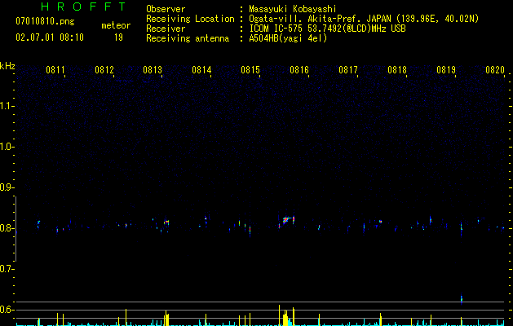Click the 0817 time marker
Image resolution: width=513 pixels, height=326 pixels.
coord(348,70)
